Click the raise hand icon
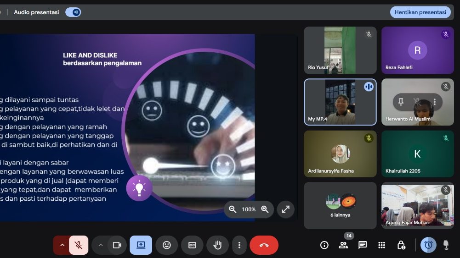The width and height of the screenshot is (460, 258). click(217, 245)
